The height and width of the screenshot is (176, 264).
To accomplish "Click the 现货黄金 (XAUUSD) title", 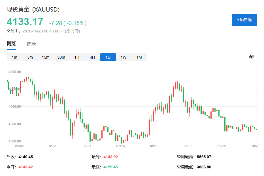I will tap(33, 9).
